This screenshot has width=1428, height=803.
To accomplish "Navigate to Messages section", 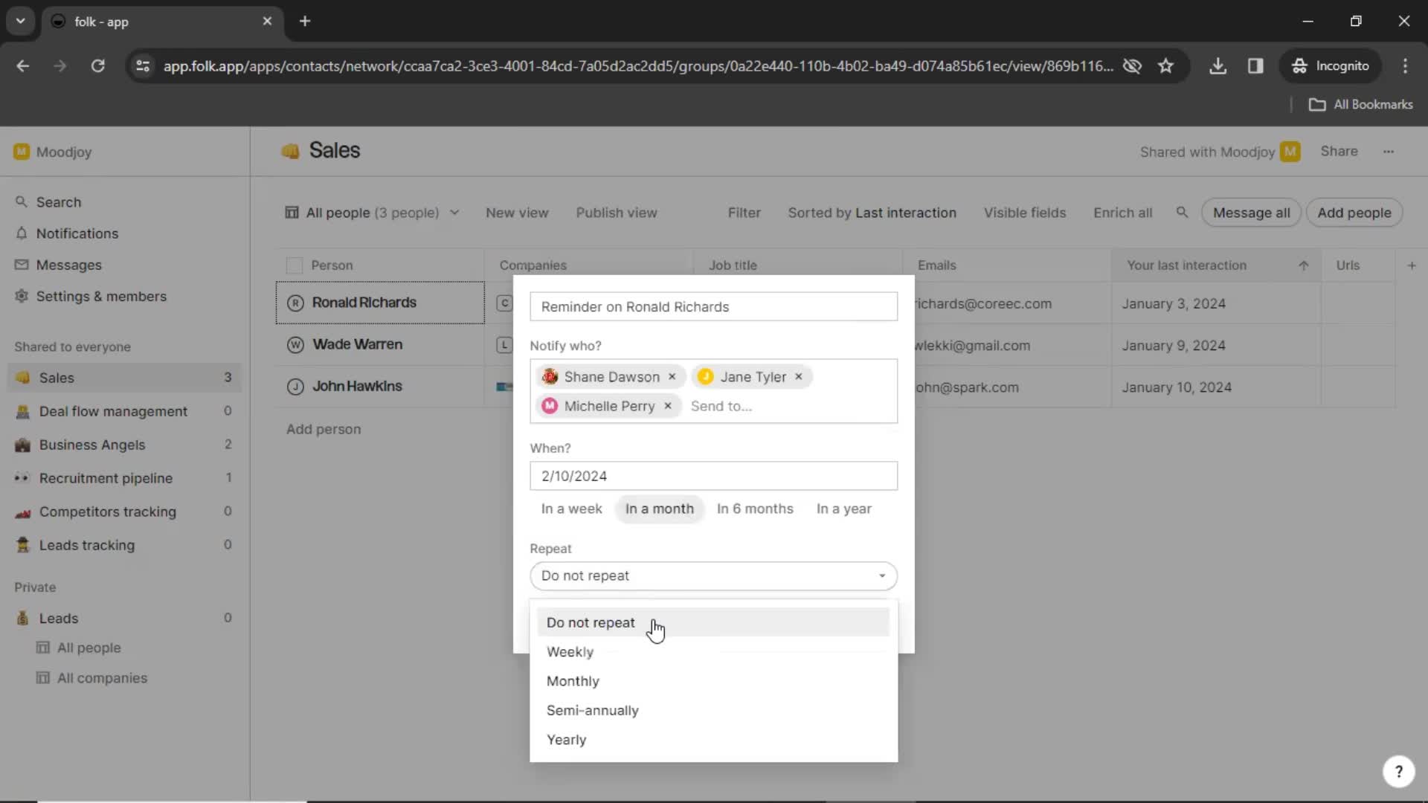I will point(68,264).
